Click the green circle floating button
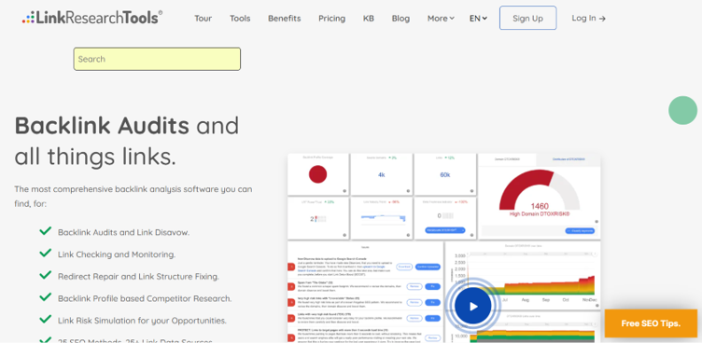The image size is (702, 343). point(682,110)
